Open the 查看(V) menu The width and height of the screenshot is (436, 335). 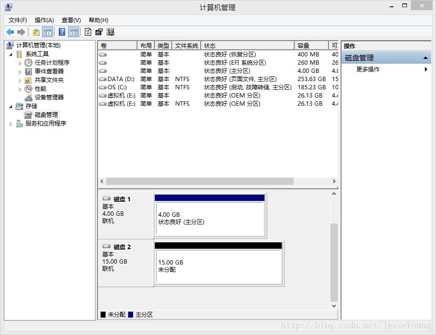pyautogui.click(x=71, y=20)
